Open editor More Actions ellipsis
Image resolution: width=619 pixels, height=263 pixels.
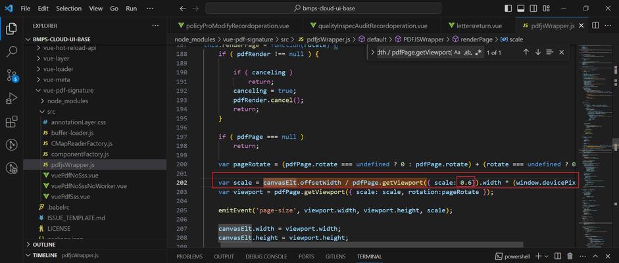[x=608, y=26]
